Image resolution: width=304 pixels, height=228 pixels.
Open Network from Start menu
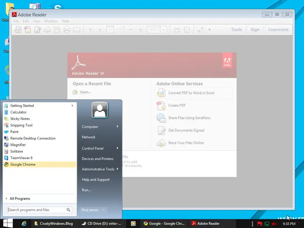coord(88,137)
